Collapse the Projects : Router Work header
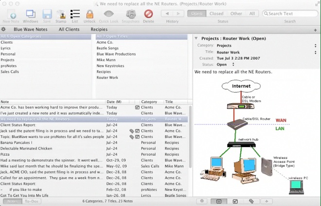Screen dimensions: 321x206 click(x=196, y=38)
